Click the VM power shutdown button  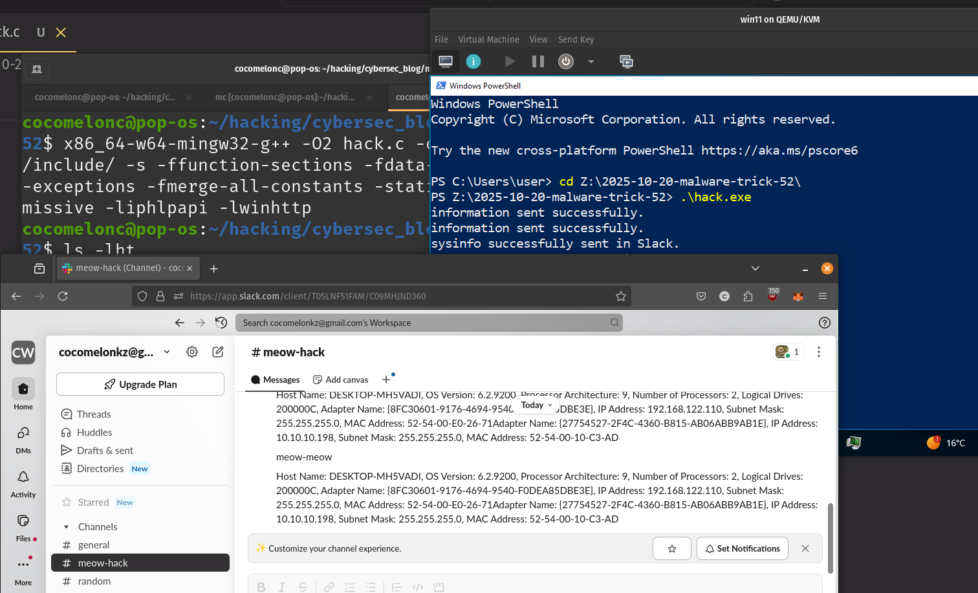point(566,61)
